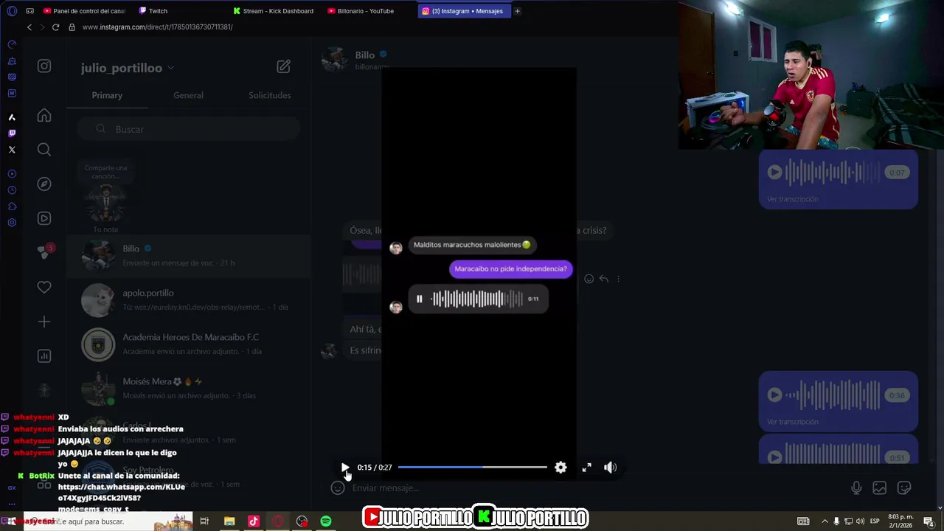Start a new message with the compose icon

pyautogui.click(x=283, y=66)
